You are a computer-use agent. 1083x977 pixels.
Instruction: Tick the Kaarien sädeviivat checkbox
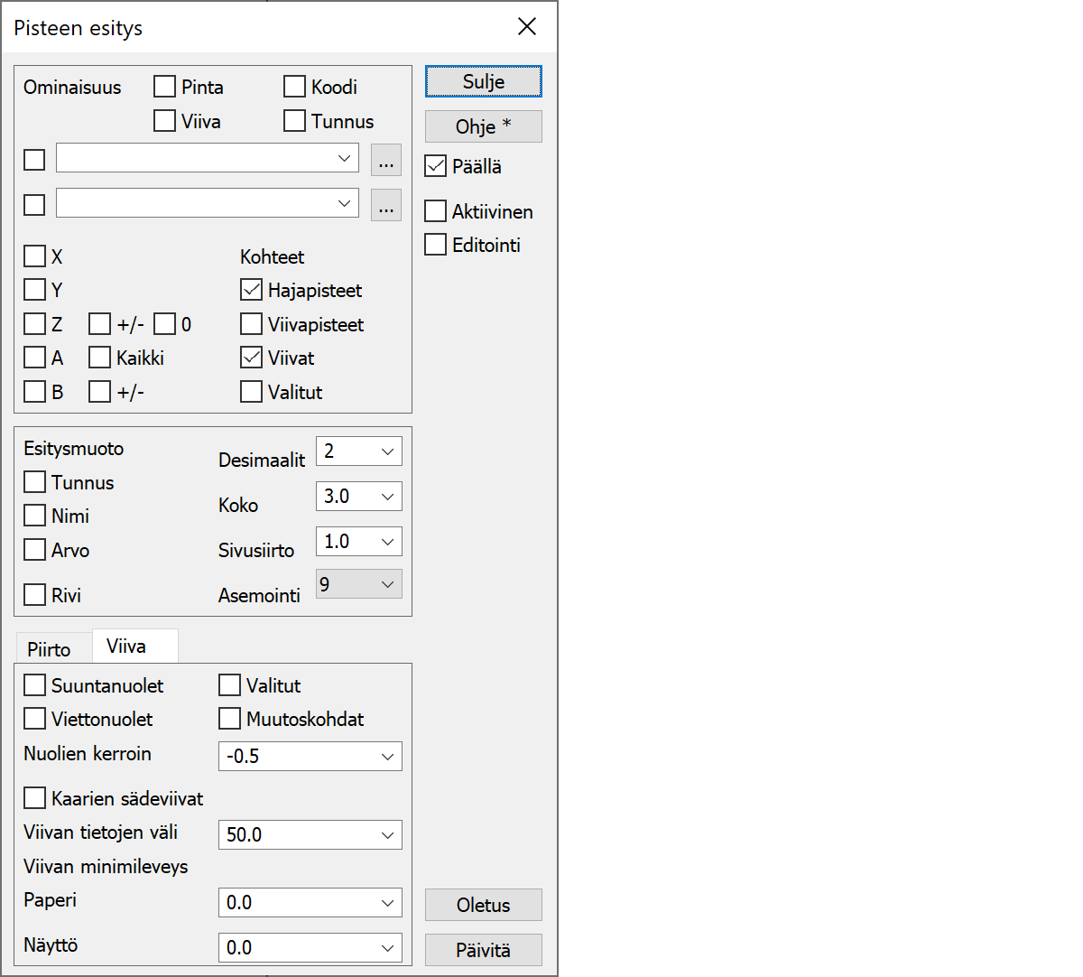point(35,798)
